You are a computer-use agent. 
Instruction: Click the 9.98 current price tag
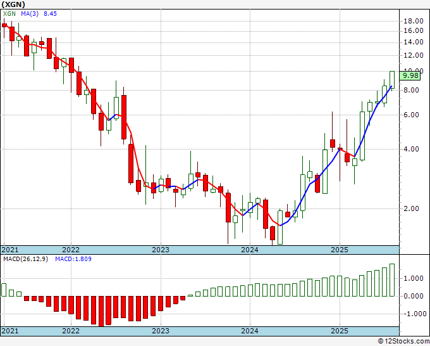(410, 75)
